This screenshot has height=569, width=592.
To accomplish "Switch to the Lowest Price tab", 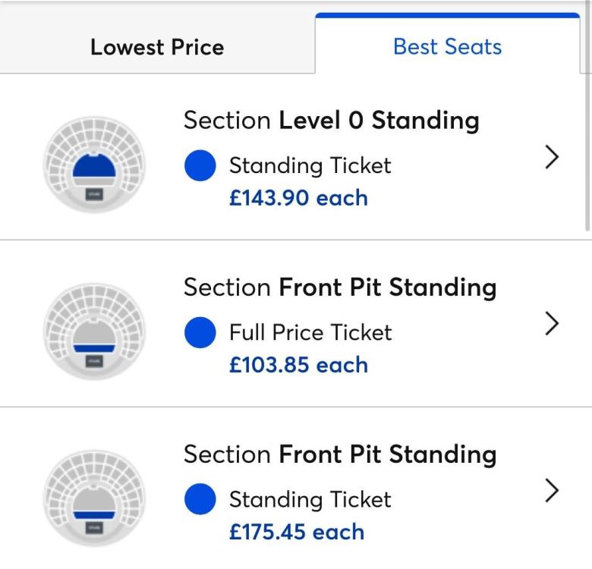I will pos(157,47).
